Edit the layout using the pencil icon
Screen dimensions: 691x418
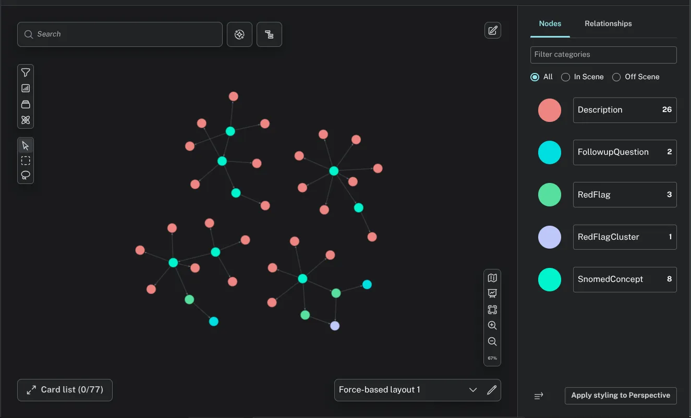[x=492, y=390]
